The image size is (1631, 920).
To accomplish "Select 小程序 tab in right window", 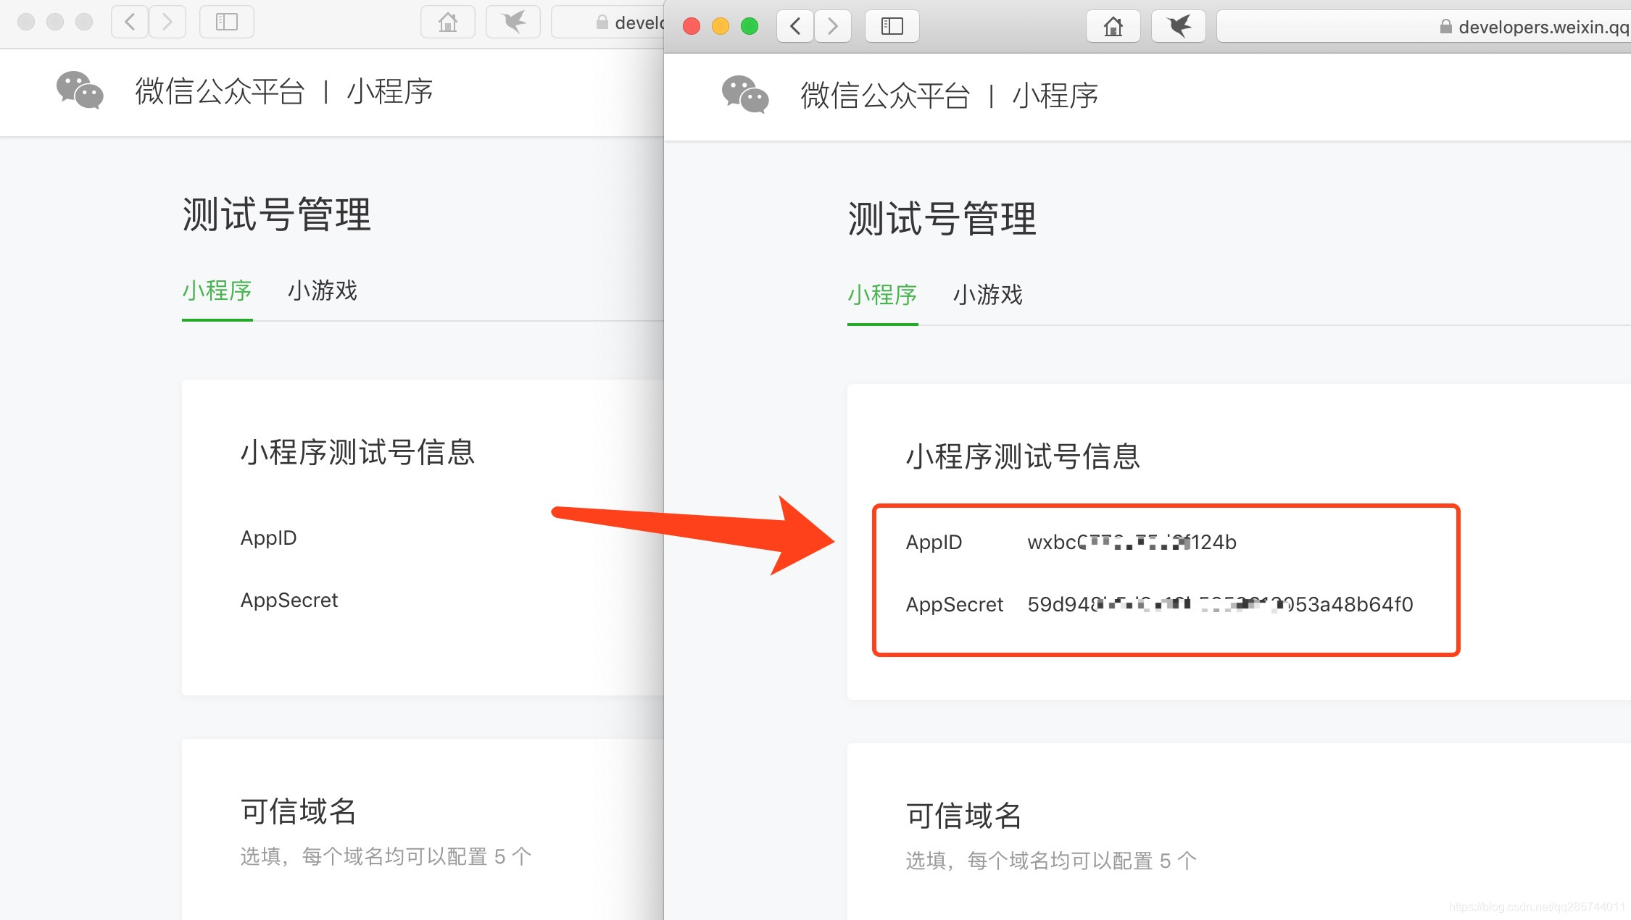I will [882, 295].
